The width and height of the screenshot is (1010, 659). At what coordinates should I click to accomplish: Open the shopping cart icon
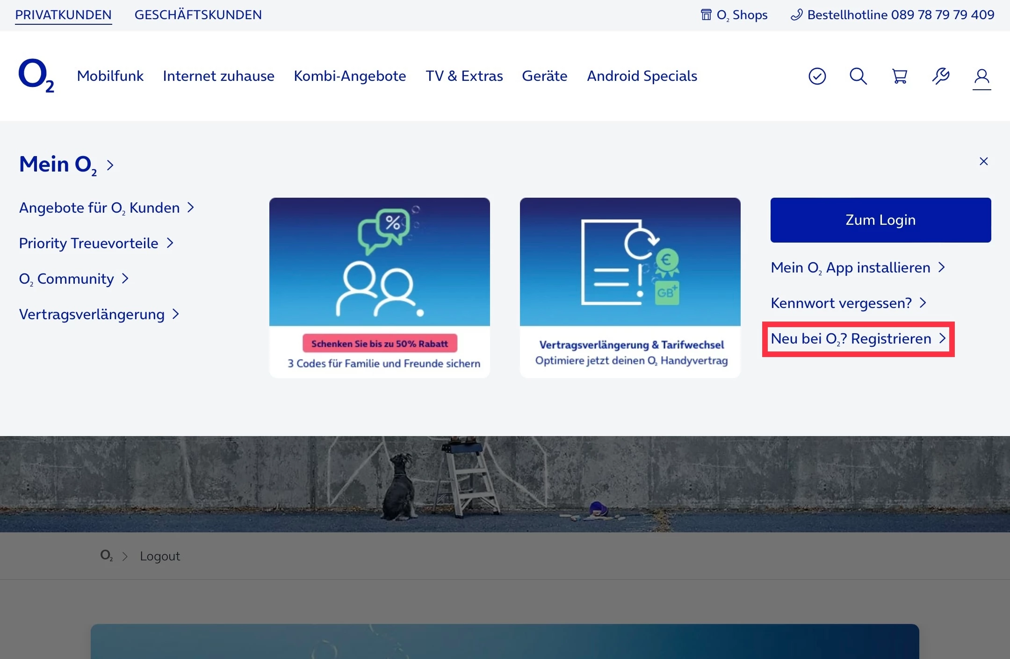(899, 76)
